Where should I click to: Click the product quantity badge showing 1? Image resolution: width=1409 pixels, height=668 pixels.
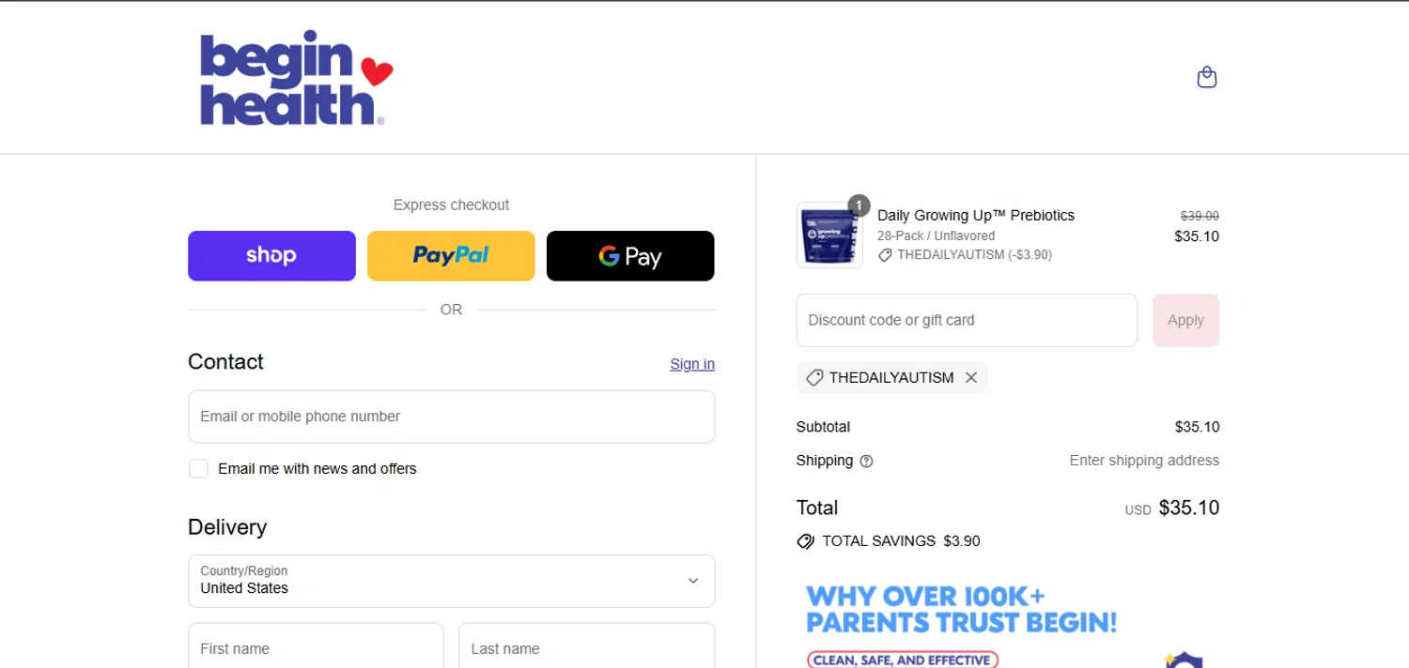click(x=859, y=205)
